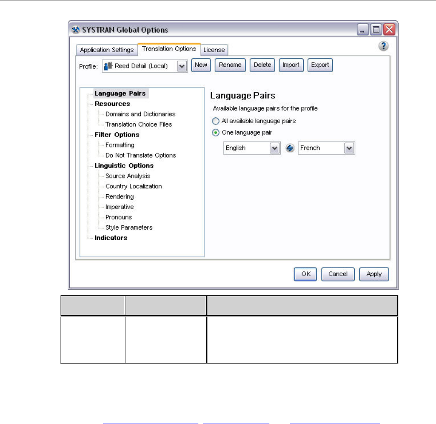Minimize the SYSTRAN Global Options window
The height and width of the screenshot is (424, 436).
click(x=362, y=30)
